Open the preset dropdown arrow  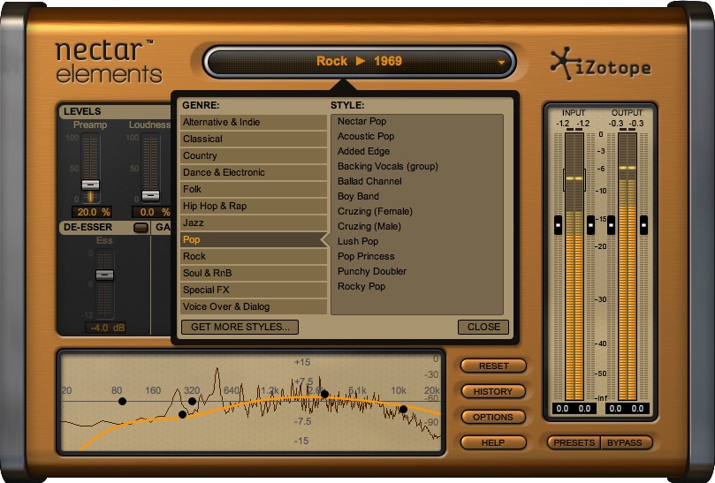point(501,63)
